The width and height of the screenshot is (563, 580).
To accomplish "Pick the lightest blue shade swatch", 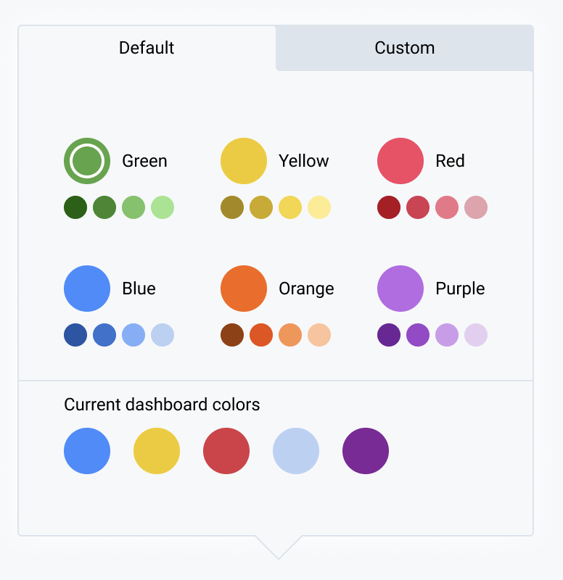I will tap(163, 335).
